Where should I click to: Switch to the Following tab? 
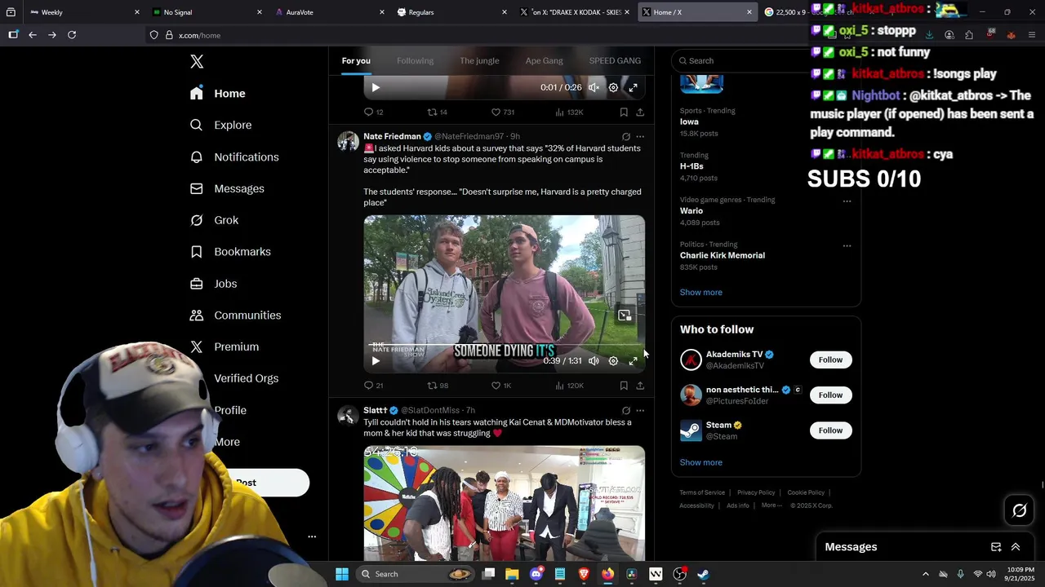coord(415,61)
